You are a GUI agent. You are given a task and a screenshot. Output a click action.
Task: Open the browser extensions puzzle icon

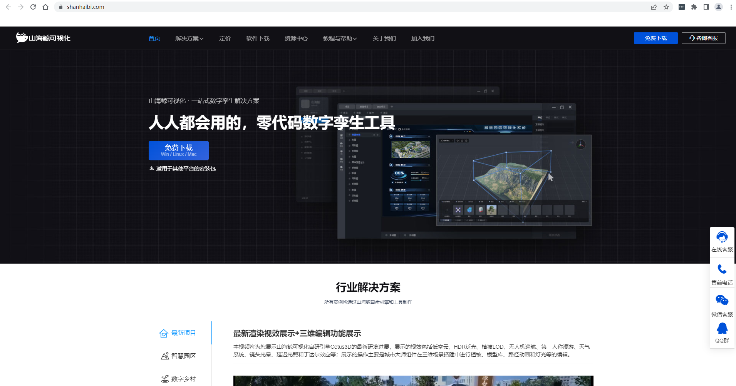[x=694, y=7]
